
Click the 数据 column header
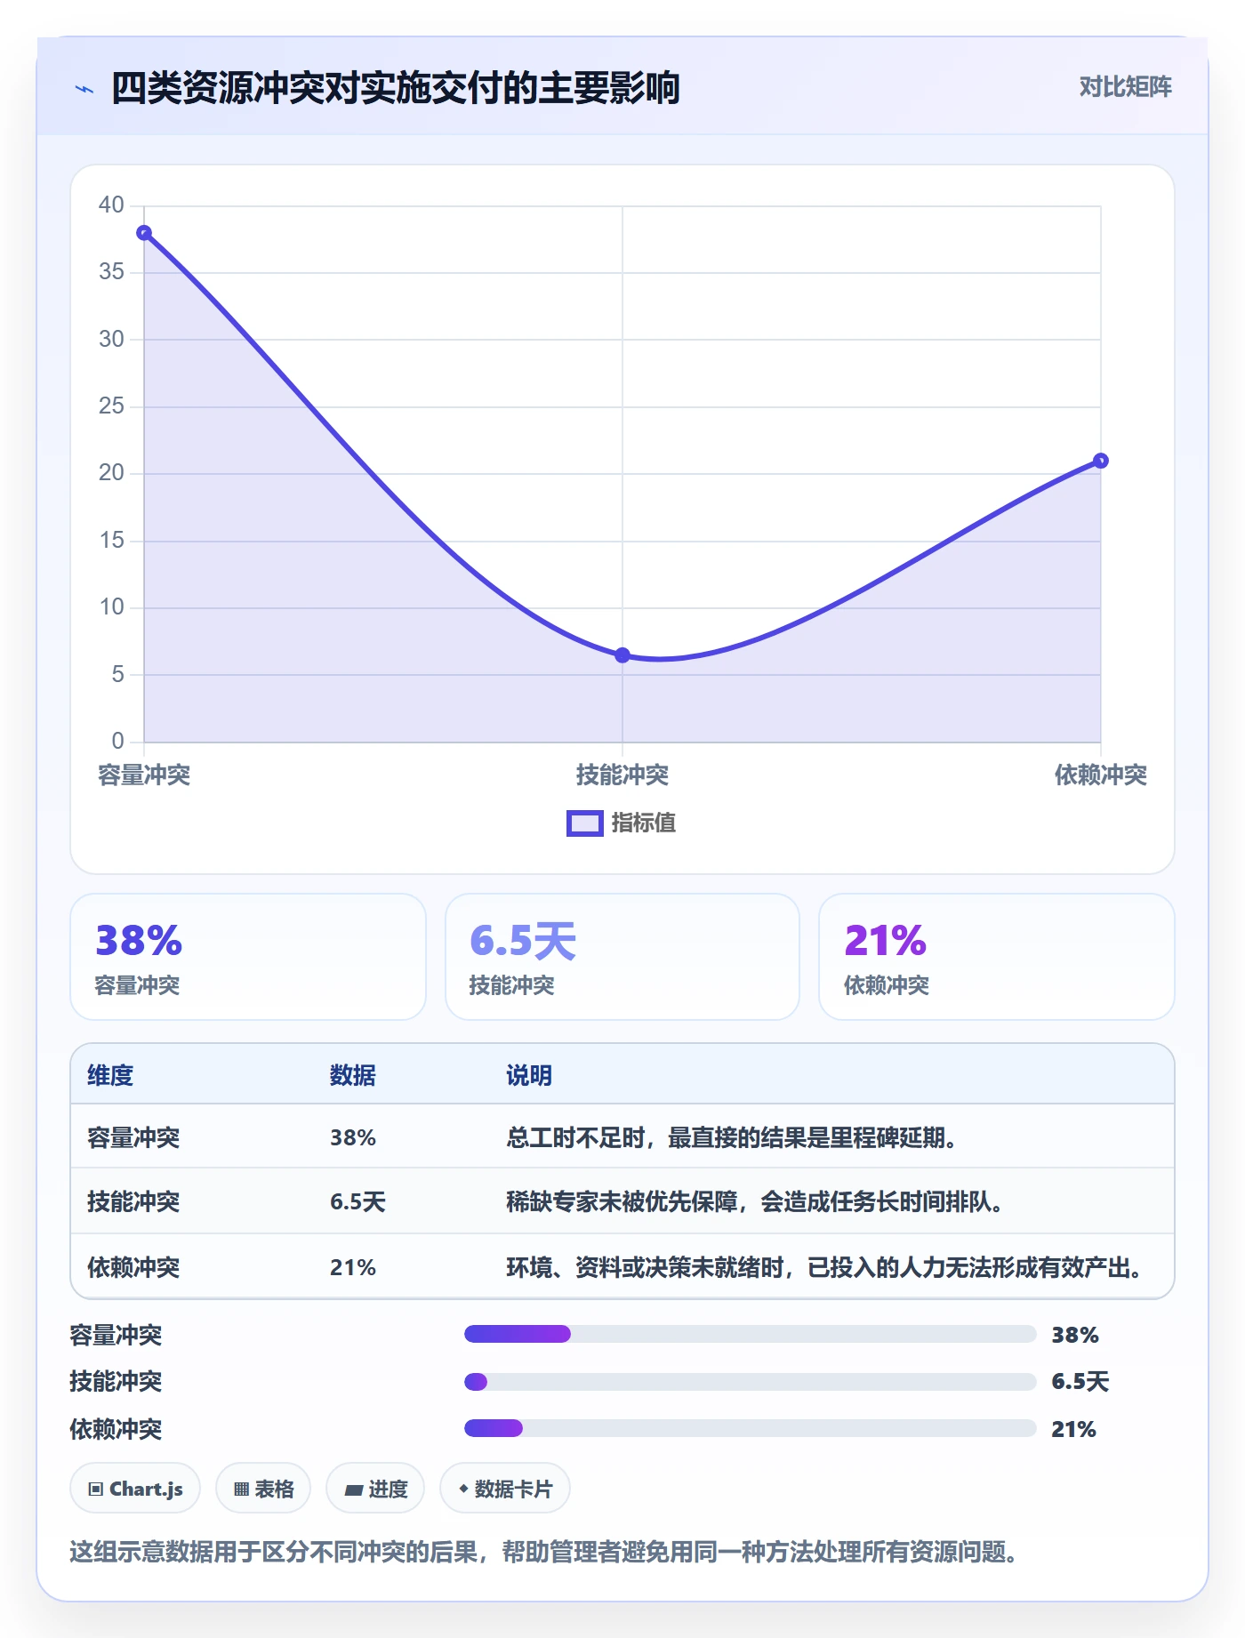pyautogui.click(x=353, y=1075)
